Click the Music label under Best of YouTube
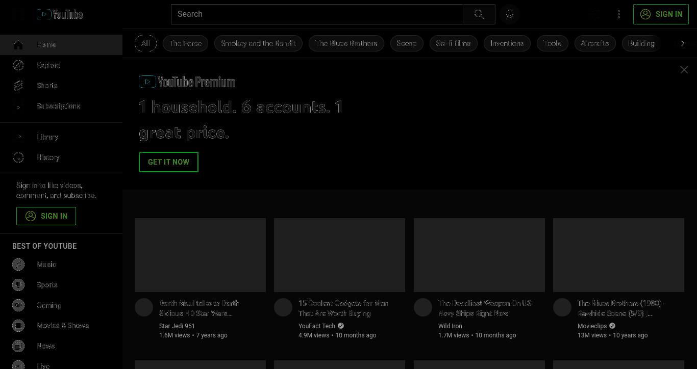This screenshot has height=369, width=697. (x=46, y=265)
